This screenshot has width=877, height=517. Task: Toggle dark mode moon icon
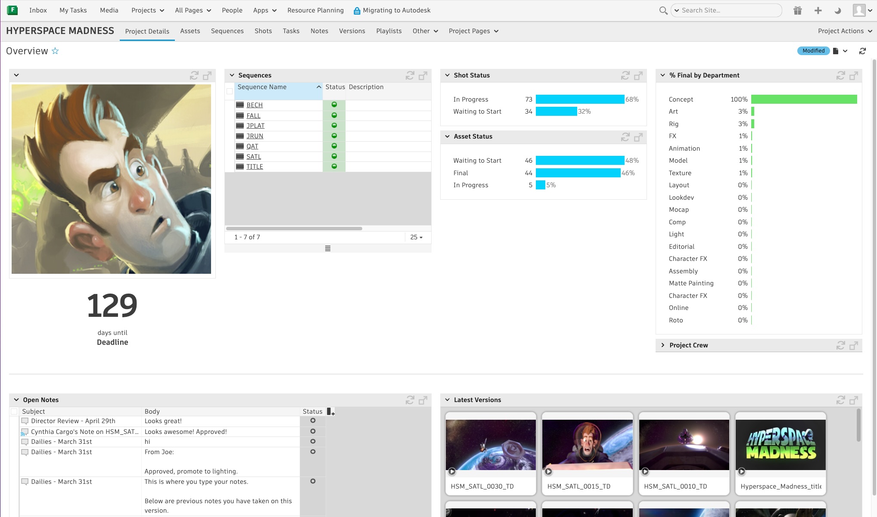(x=838, y=11)
